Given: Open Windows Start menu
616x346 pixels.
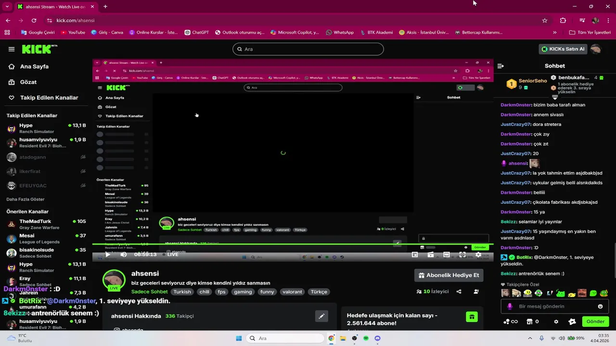Looking at the screenshot, I should click(239, 338).
